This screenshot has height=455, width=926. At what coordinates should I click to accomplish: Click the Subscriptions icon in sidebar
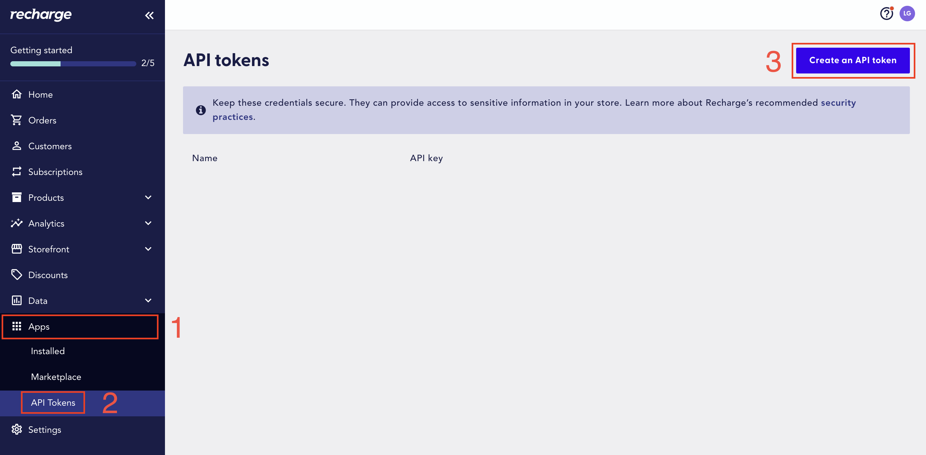[16, 171]
